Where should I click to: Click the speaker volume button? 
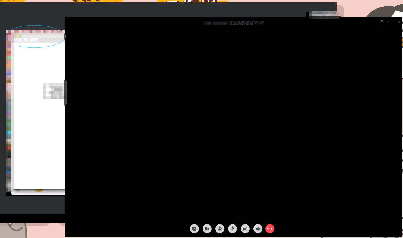(258, 229)
